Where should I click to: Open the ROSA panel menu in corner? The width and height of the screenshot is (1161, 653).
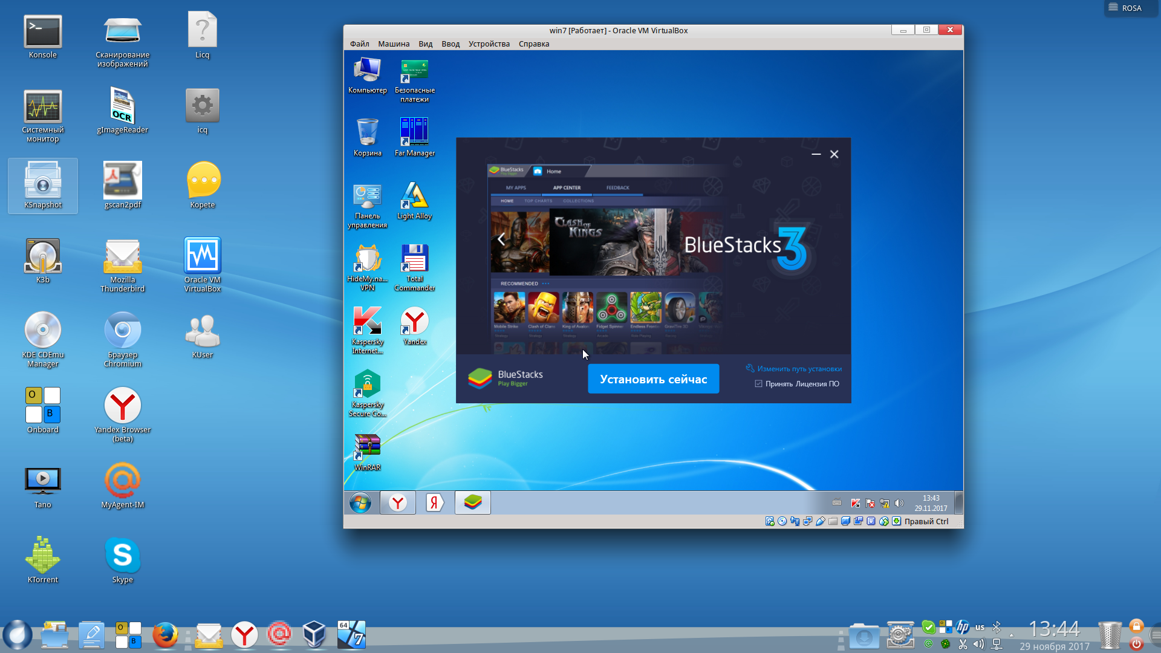pyautogui.click(x=1125, y=8)
